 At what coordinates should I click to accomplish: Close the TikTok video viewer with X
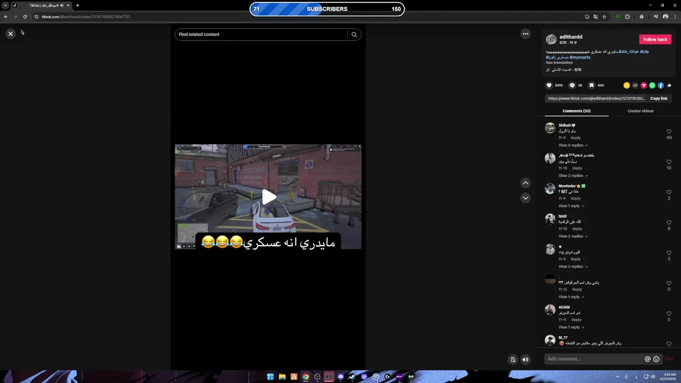click(10, 34)
